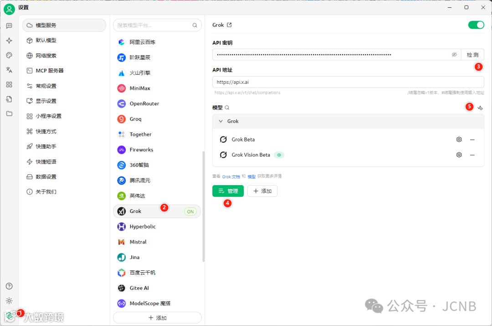Open the 模型 link below model list

(x=251, y=176)
